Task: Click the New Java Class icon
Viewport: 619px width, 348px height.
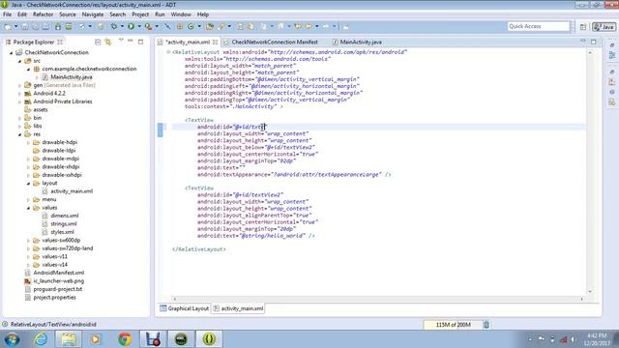Action: click(192, 26)
